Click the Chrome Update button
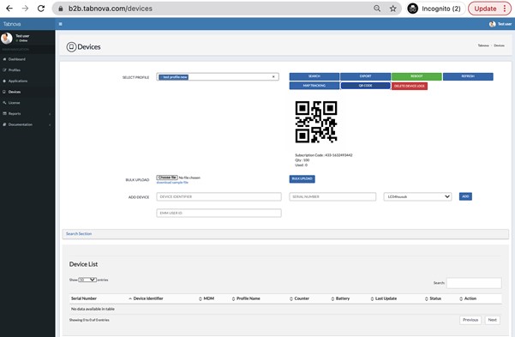515x337 pixels. (489, 9)
